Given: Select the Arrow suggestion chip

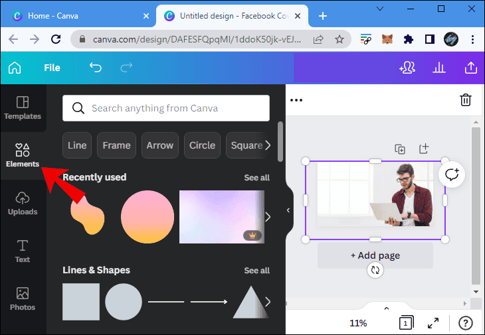Looking at the screenshot, I should [160, 145].
